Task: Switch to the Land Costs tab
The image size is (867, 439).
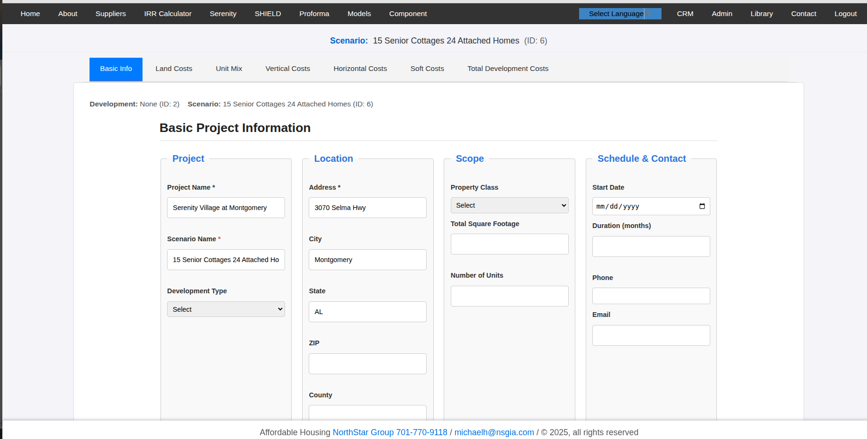Action: pos(174,69)
